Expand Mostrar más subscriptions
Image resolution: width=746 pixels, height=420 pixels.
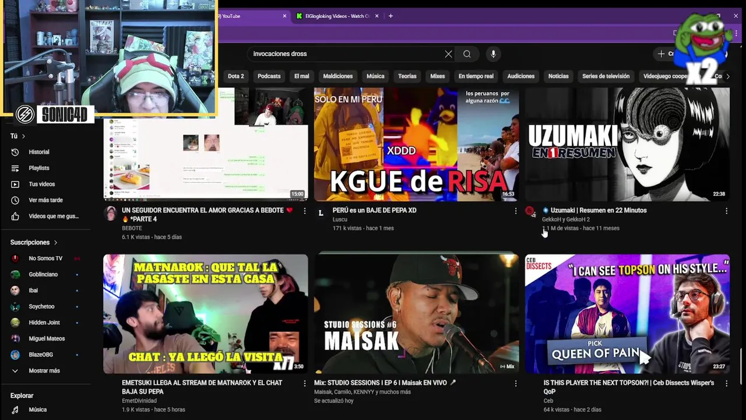44,370
